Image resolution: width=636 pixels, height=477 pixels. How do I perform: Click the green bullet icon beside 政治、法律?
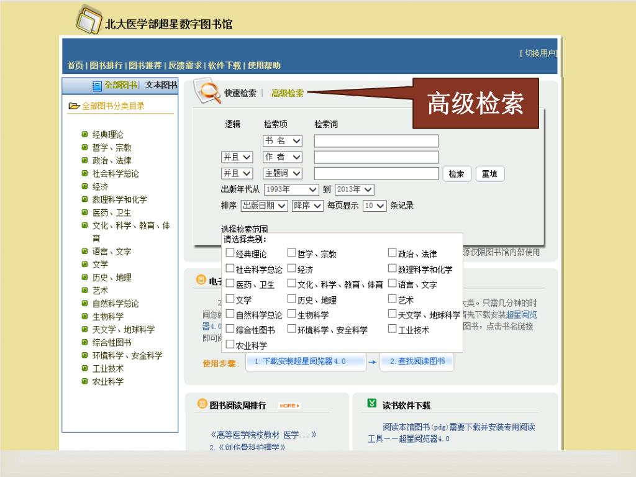[84, 160]
